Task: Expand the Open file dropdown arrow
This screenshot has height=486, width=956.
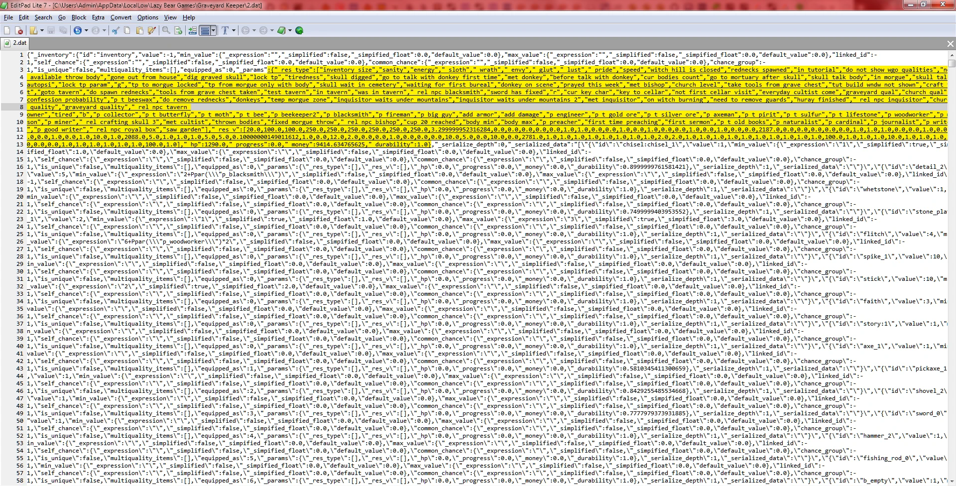Action: 42,30
